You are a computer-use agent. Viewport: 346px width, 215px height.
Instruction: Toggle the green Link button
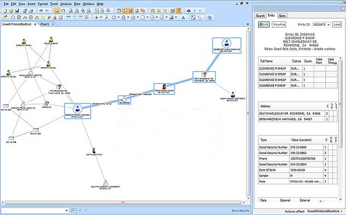tap(264, 25)
